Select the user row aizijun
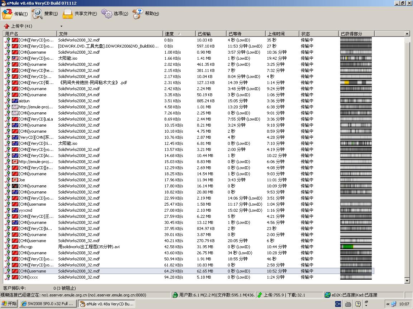The image size is (413, 309). 189,101
